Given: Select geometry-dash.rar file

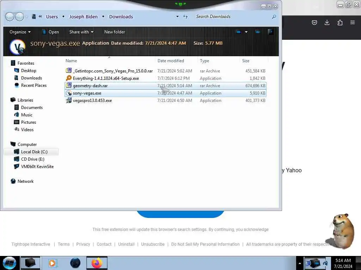Looking at the screenshot, I should pos(90,86).
